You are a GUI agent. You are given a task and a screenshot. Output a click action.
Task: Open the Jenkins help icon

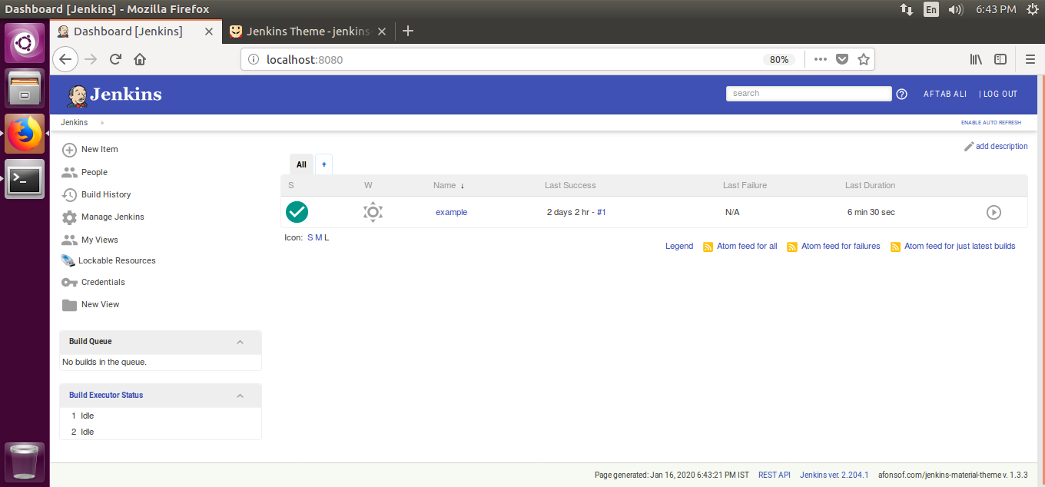(x=901, y=94)
